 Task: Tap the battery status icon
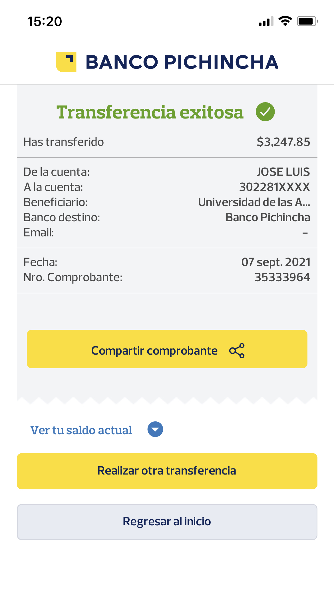click(307, 21)
